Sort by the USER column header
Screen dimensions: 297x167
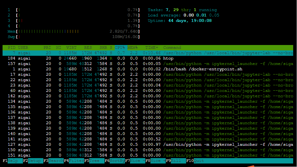coord(23,48)
